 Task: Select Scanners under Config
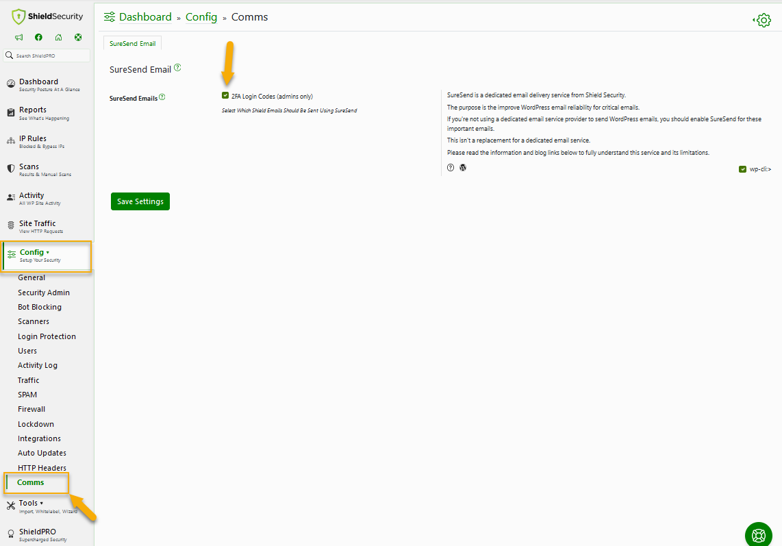click(34, 321)
